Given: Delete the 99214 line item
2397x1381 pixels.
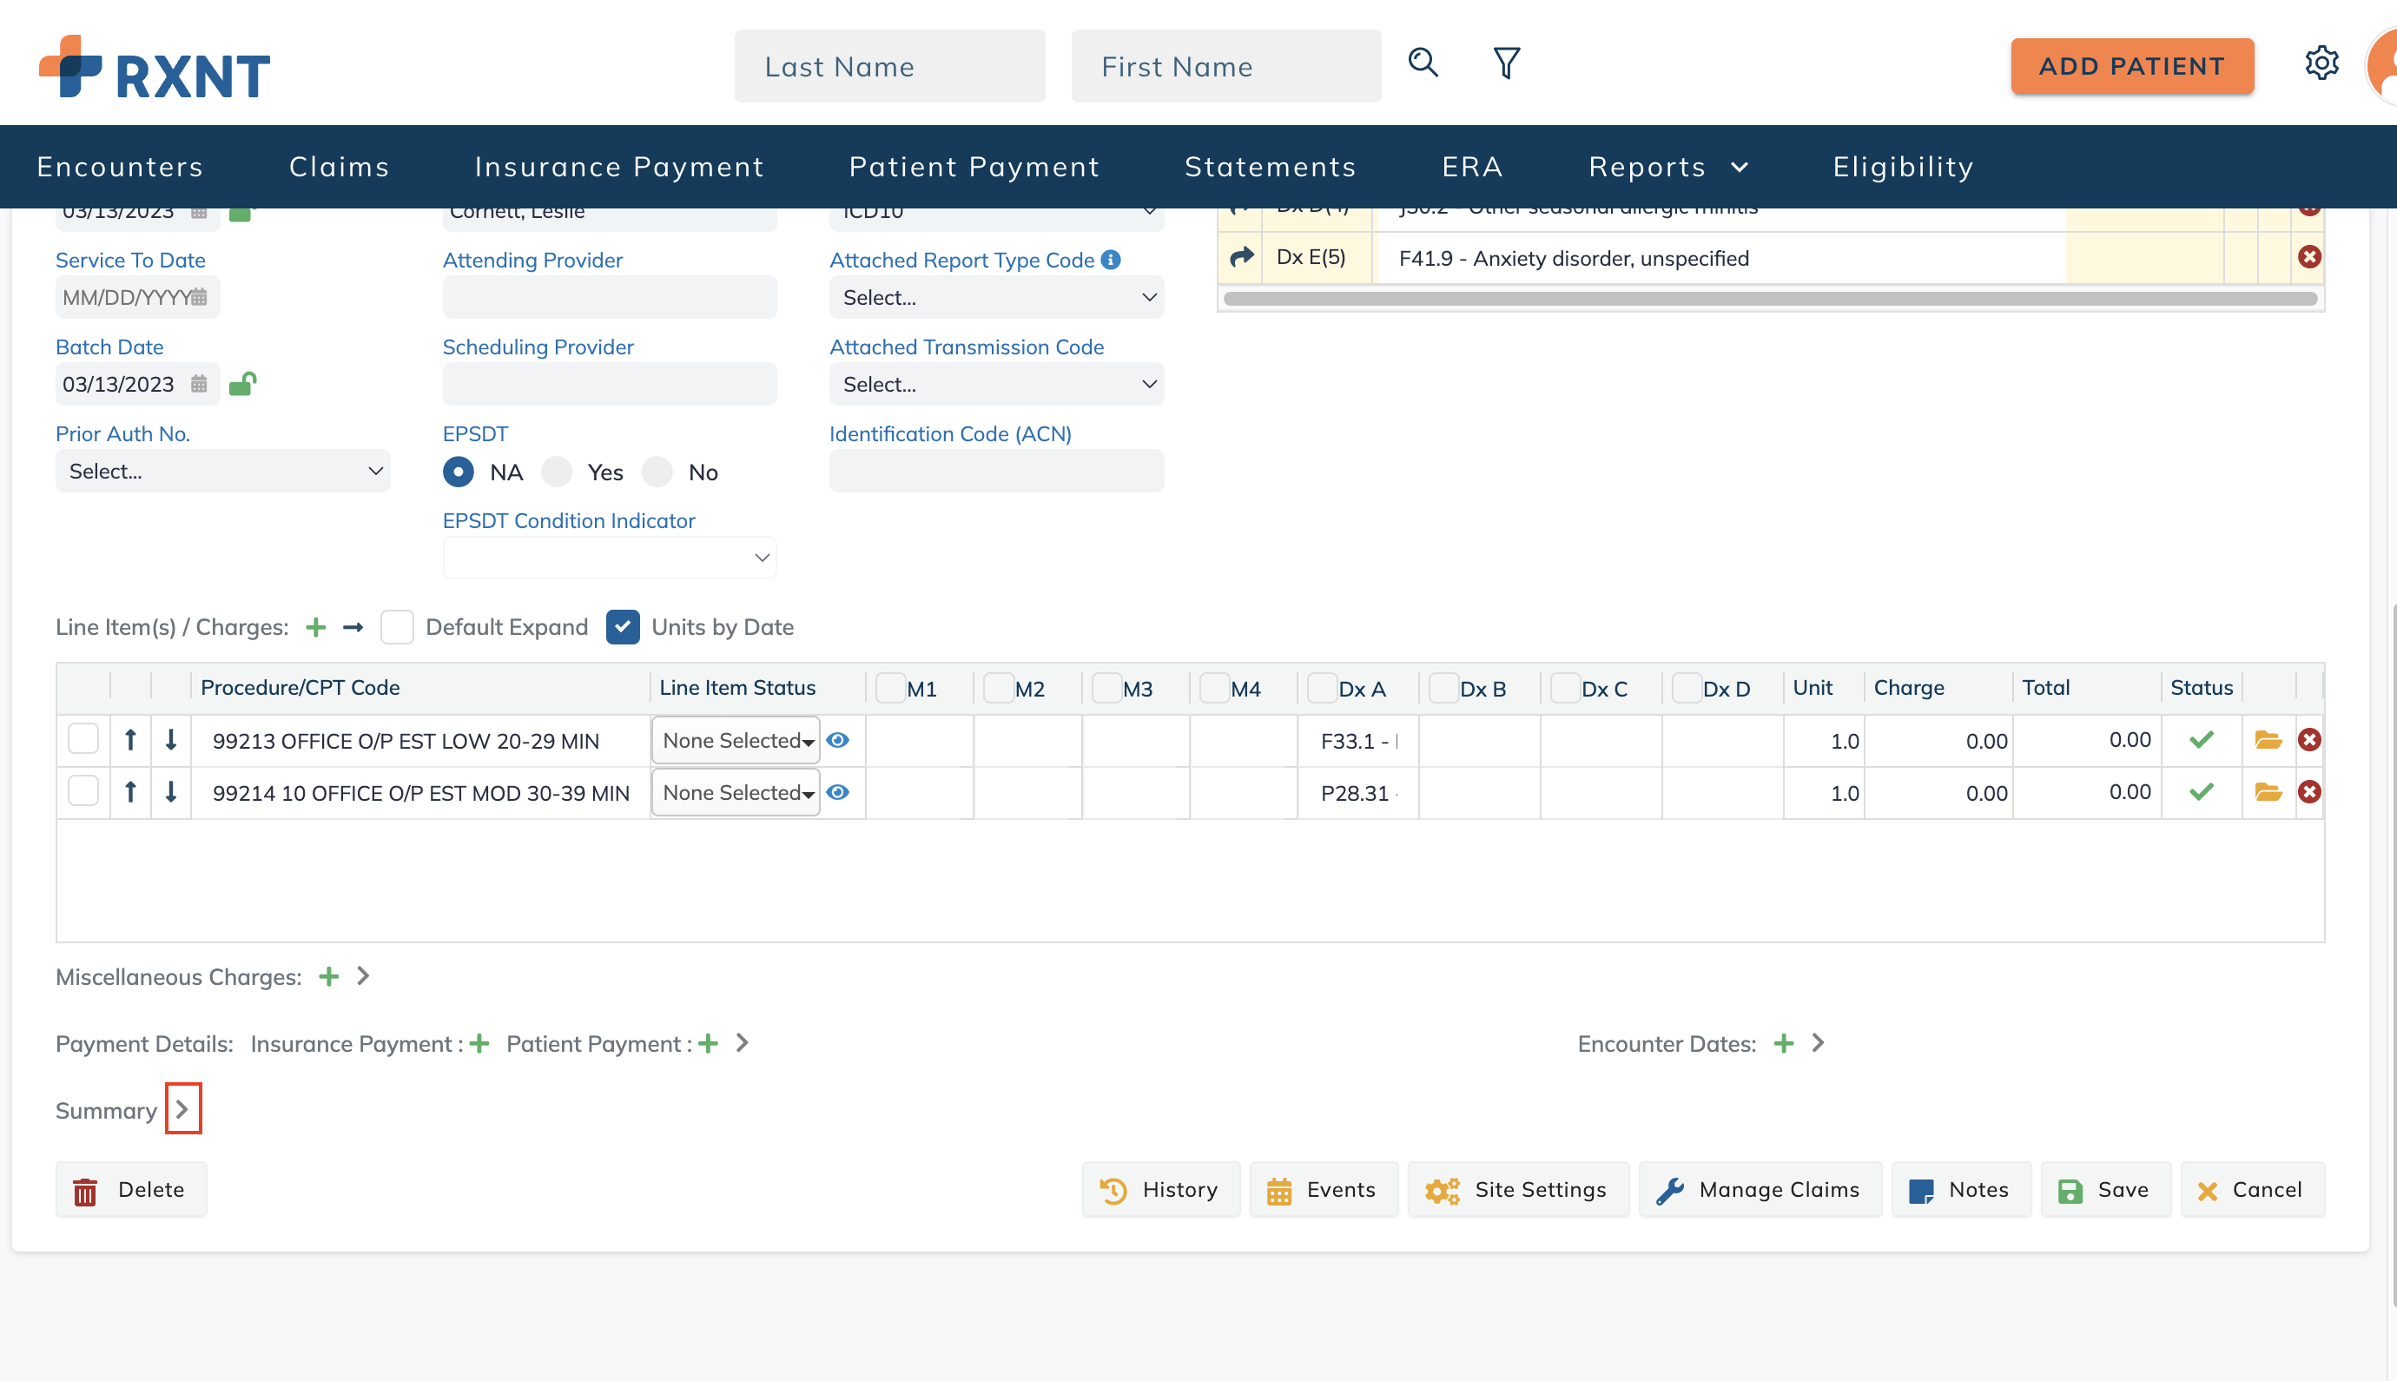Looking at the screenshot, I should [2308, 792].
